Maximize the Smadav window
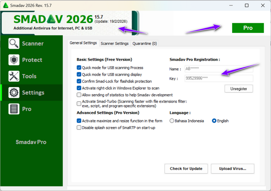Viewport: 271px width, 191px height. click(247, 5)
